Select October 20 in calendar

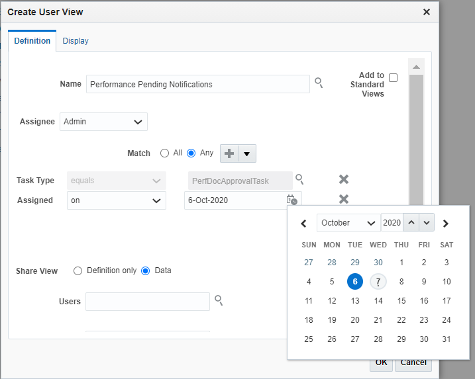[355, 320]
